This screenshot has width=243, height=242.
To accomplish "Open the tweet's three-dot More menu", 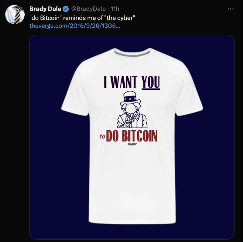I will coord(231,9).
